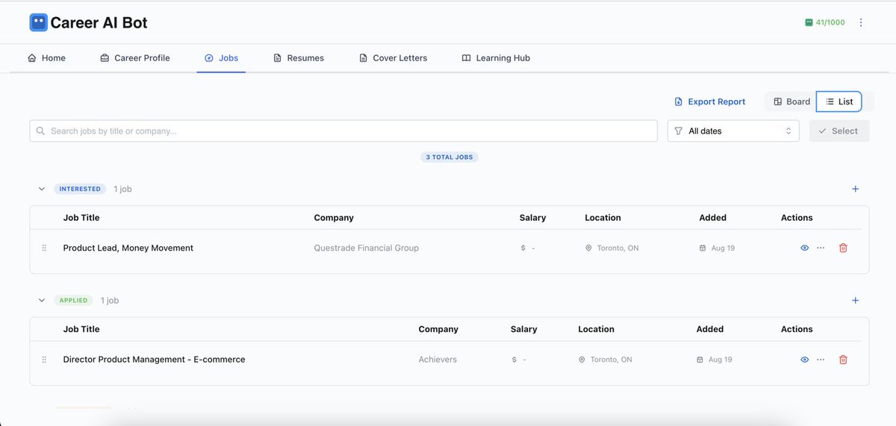Click Toronto, ON location in Questrade row
The width and height of the screenshot is (896, 426).
pyautogui.click(x=612, y=248)
